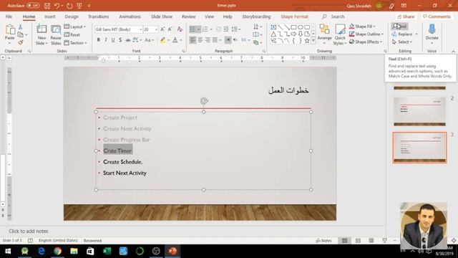Clear all formatting icon in Font group
Viewport: 458px width, 258px height.
click(x=180, y=29)
